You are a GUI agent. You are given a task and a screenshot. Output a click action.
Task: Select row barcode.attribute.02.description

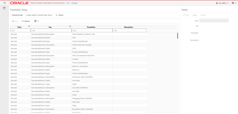[78, 56]
